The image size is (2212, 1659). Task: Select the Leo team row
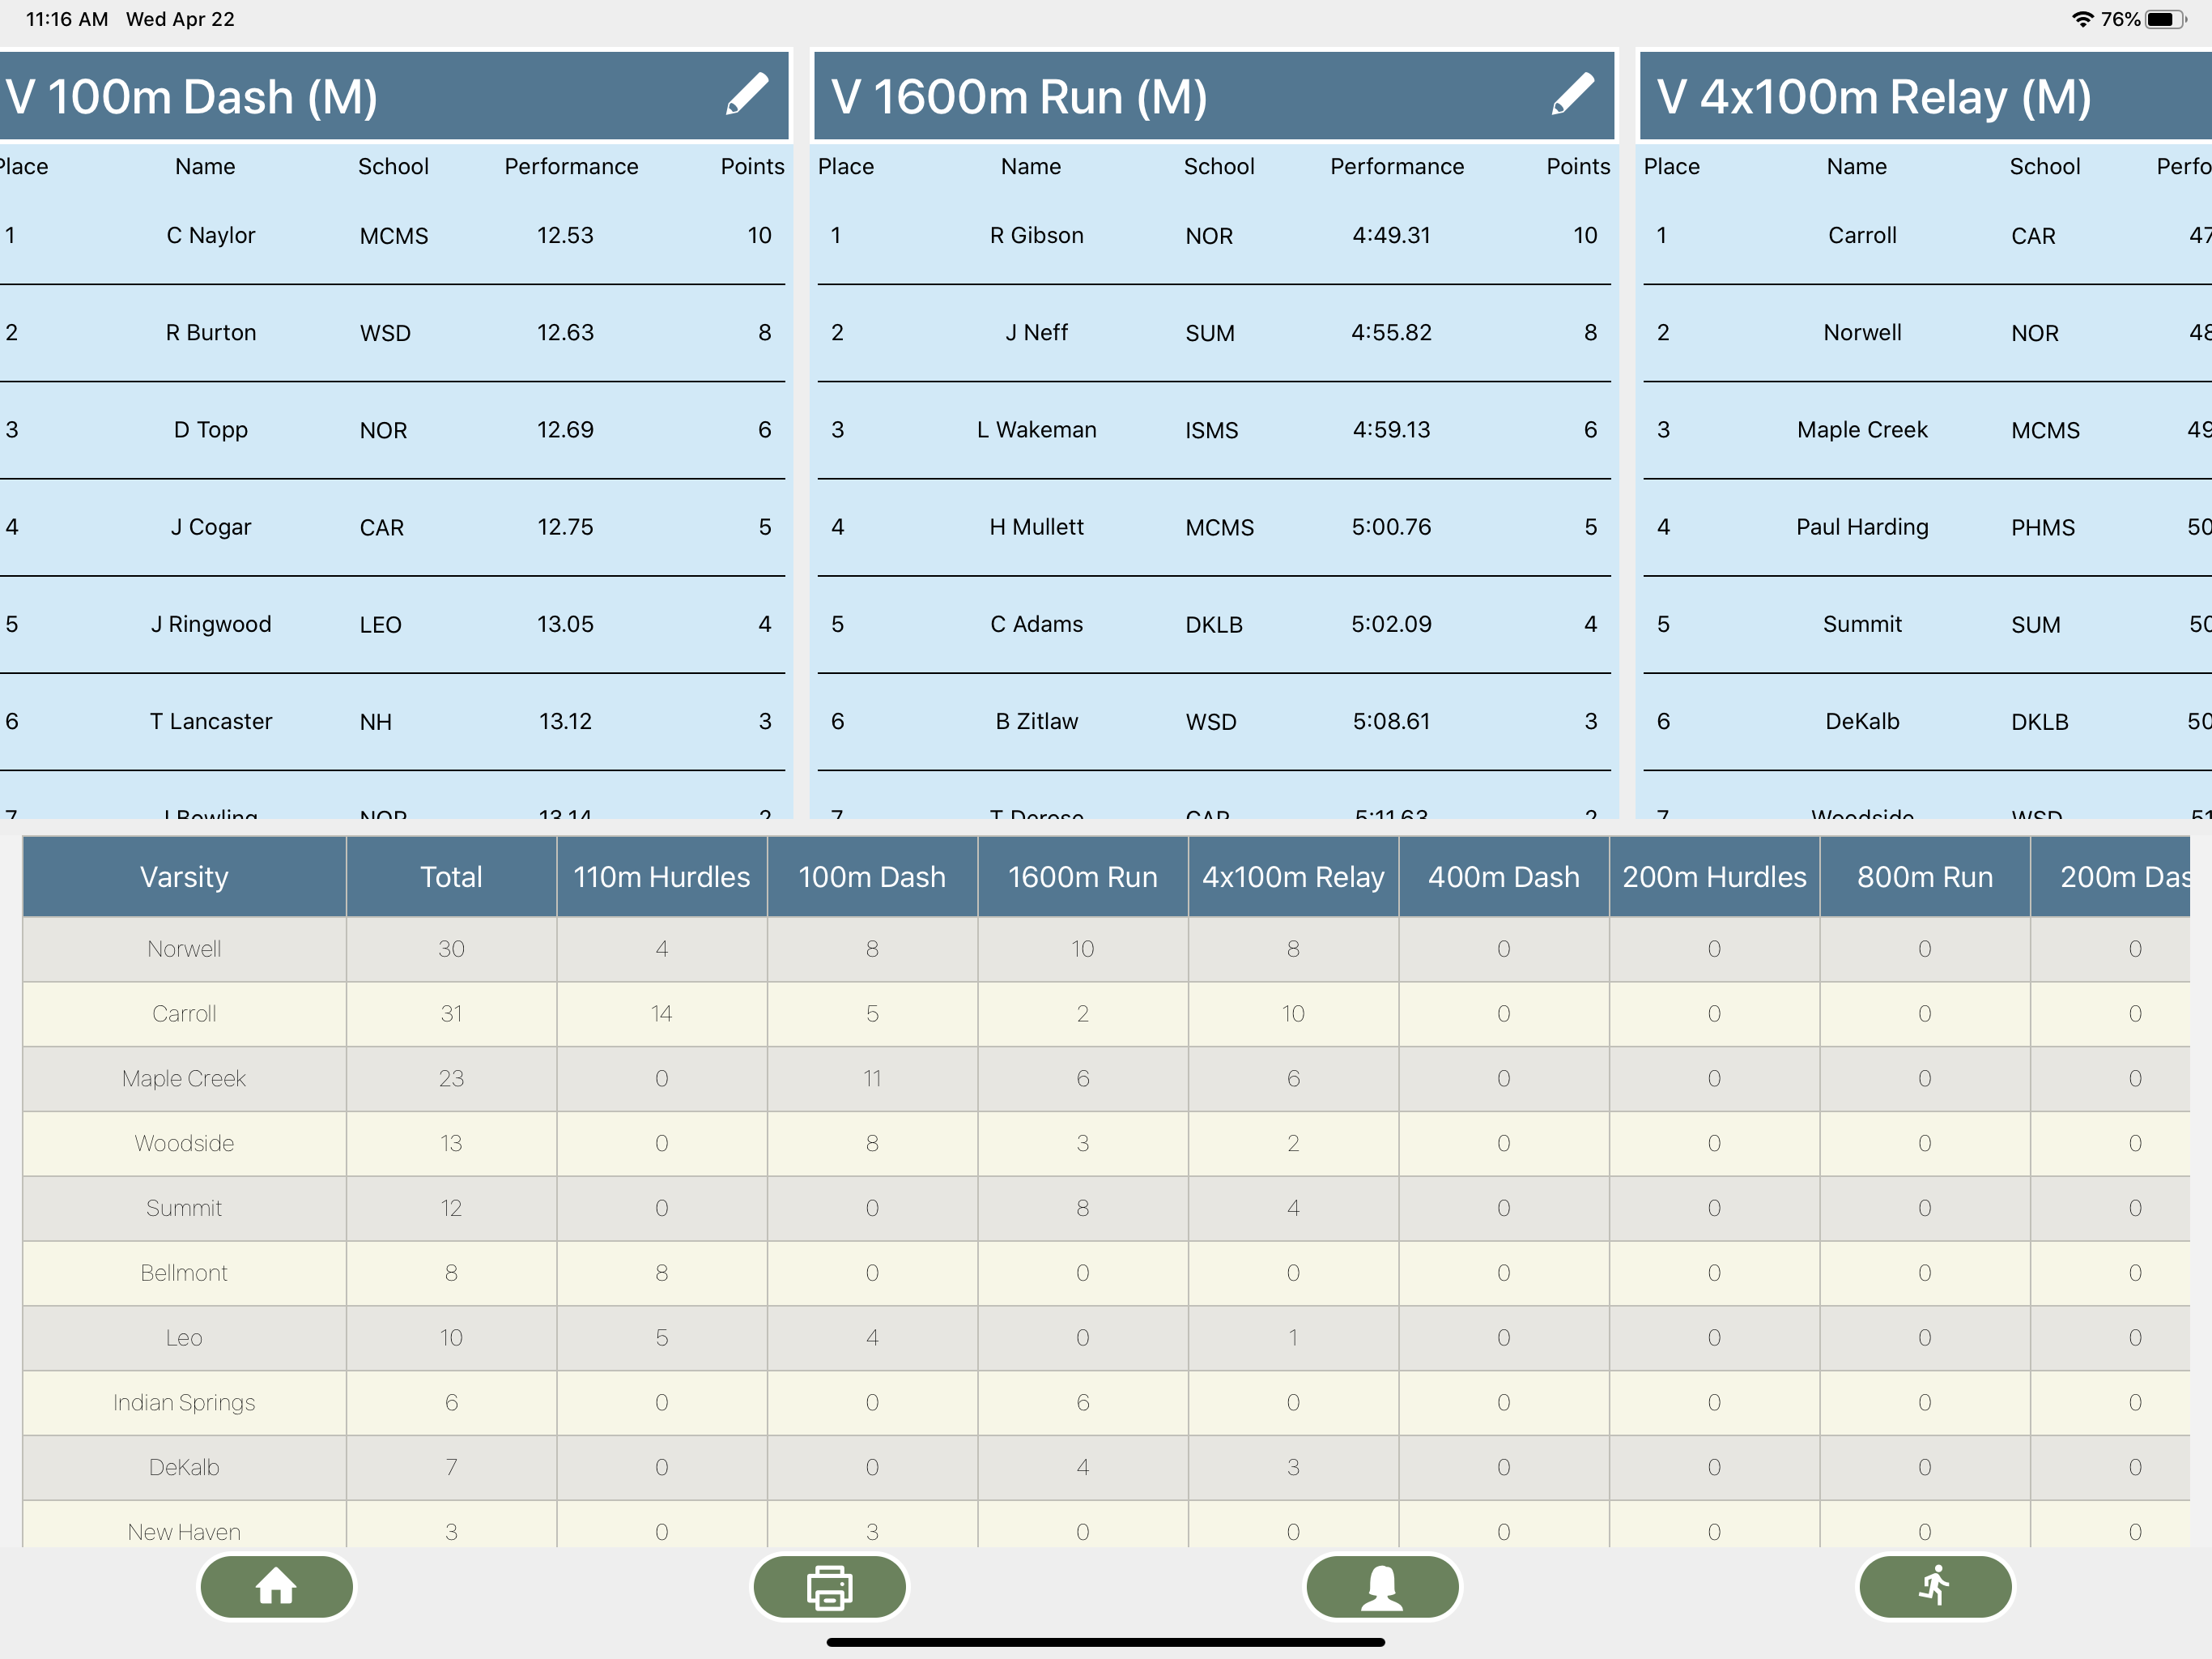point(1106,1337)
